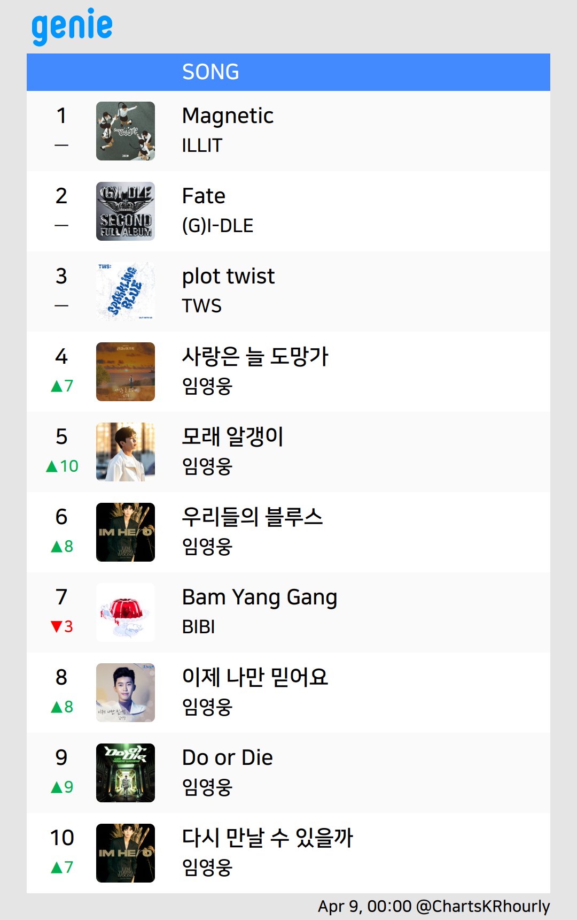This screenshot has width=577, height=920.
Task: Click the red down 3 rank indicator
Action: pyautogui.click(x=62, y=626)
